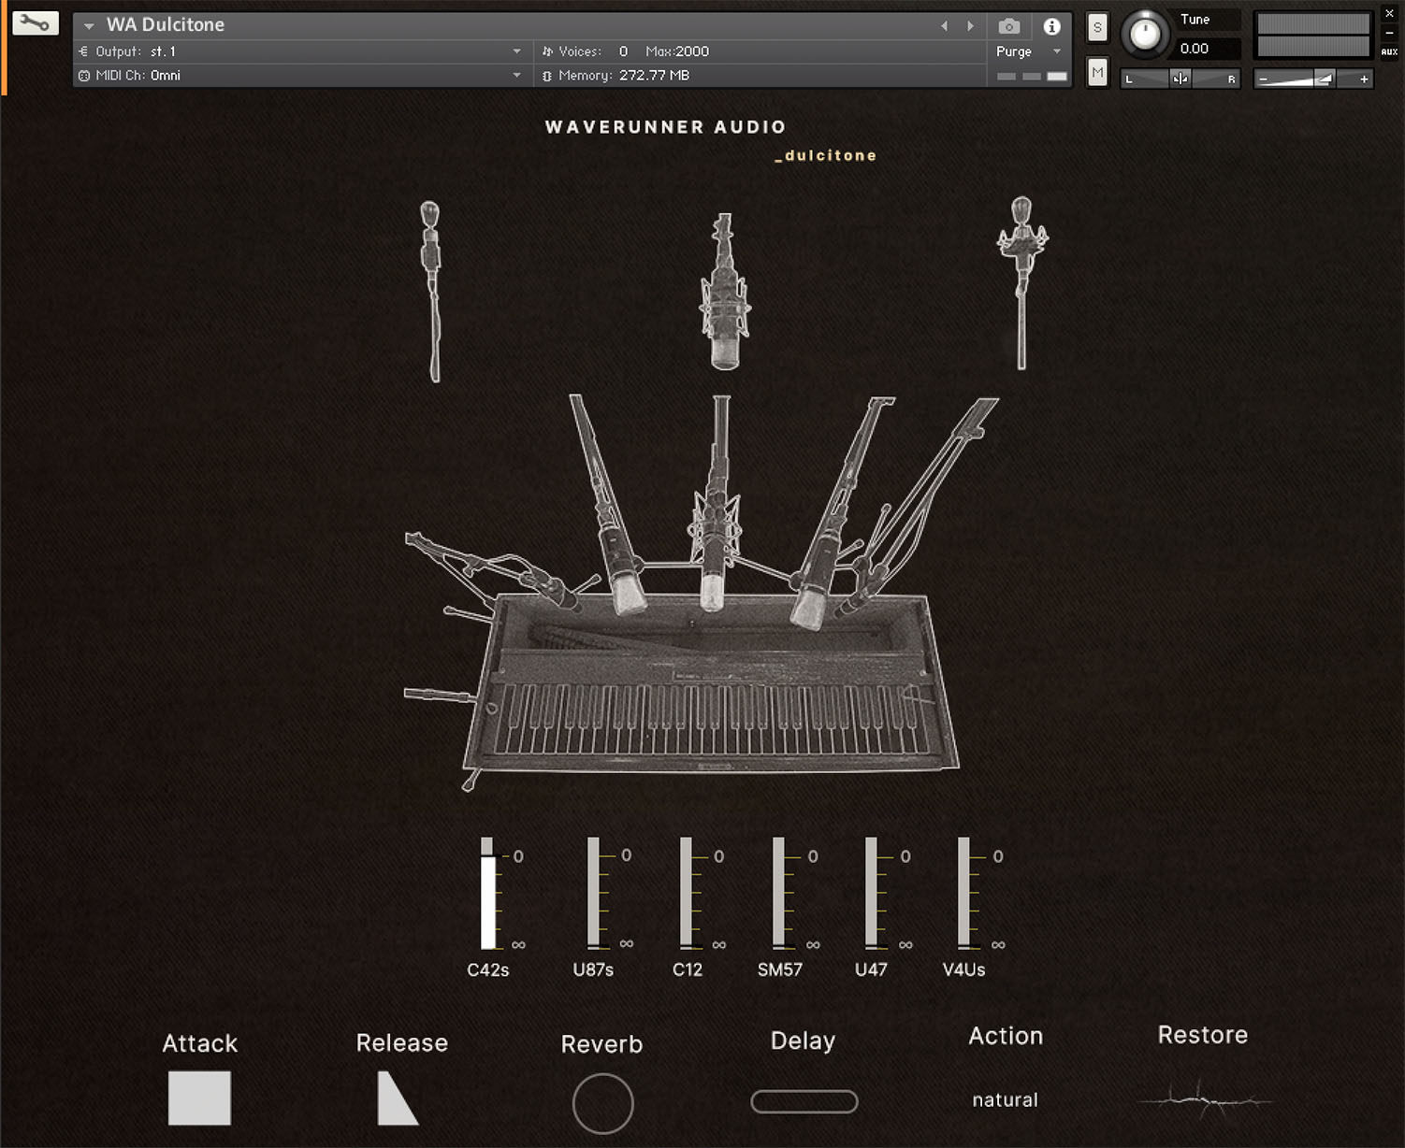This screenshot has height=1148, width=1405.
Task: Open the instrument info icon
Action: point(1051,26)
